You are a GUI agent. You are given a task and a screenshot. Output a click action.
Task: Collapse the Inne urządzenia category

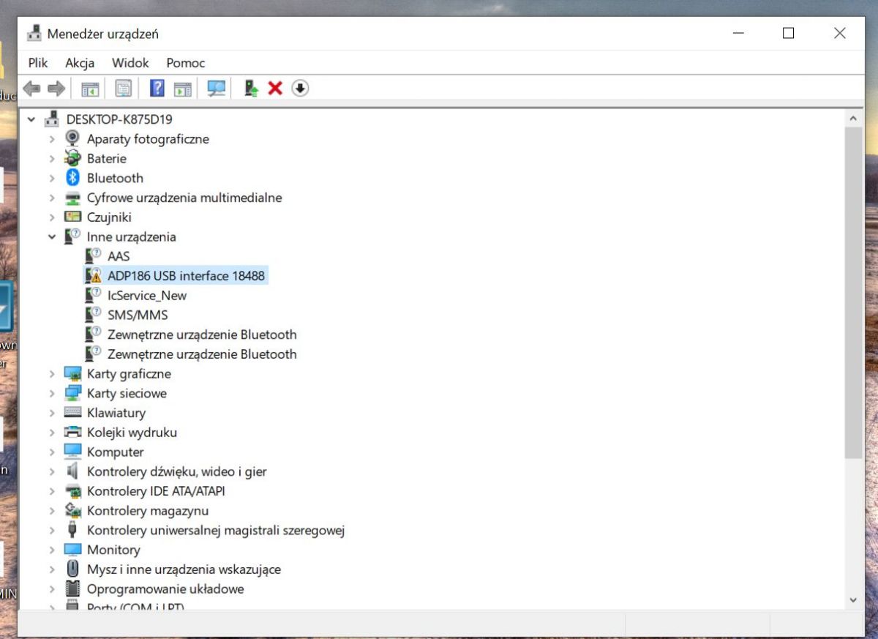(x=52, y=236)
